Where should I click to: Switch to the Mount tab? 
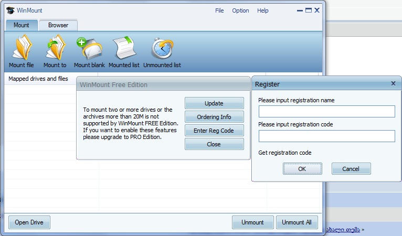(x=22, y=25)
